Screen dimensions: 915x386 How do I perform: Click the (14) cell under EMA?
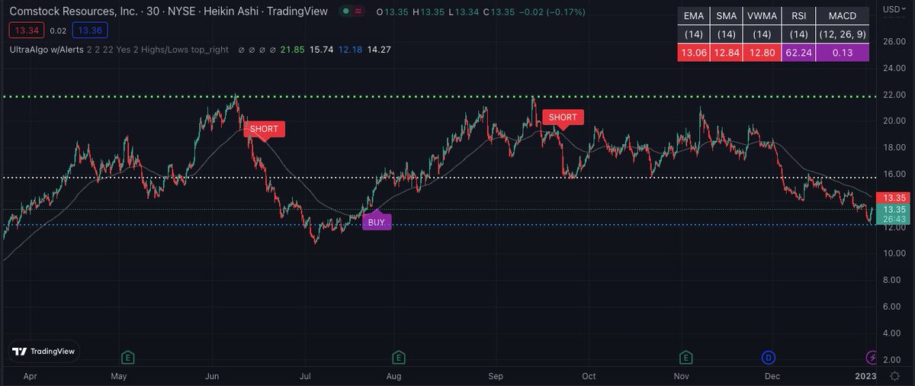click(x=695, y=34)
